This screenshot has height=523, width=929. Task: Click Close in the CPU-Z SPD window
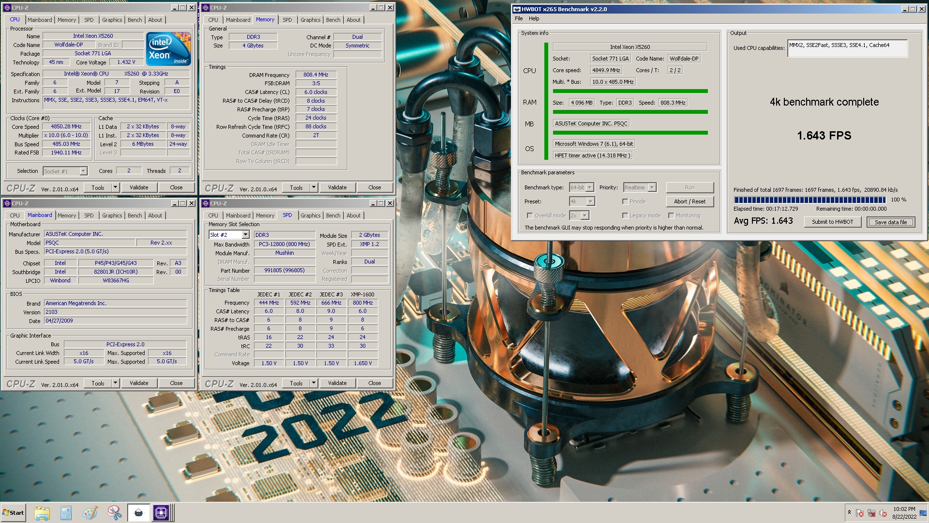point(375,383)
